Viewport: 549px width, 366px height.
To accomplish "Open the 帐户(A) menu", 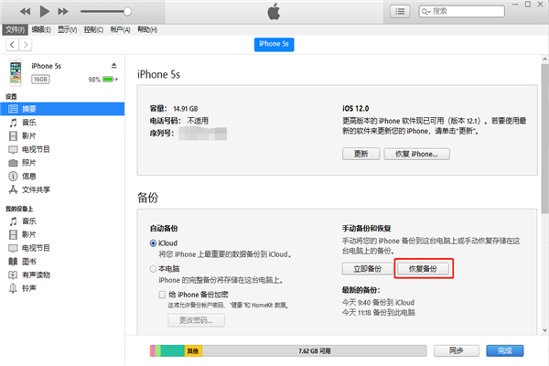I will tap(120, 29).
